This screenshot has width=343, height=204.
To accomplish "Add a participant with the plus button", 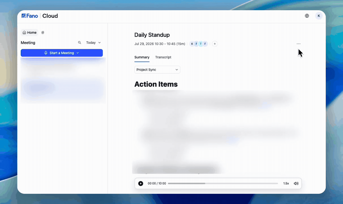I will click(215, 44).
